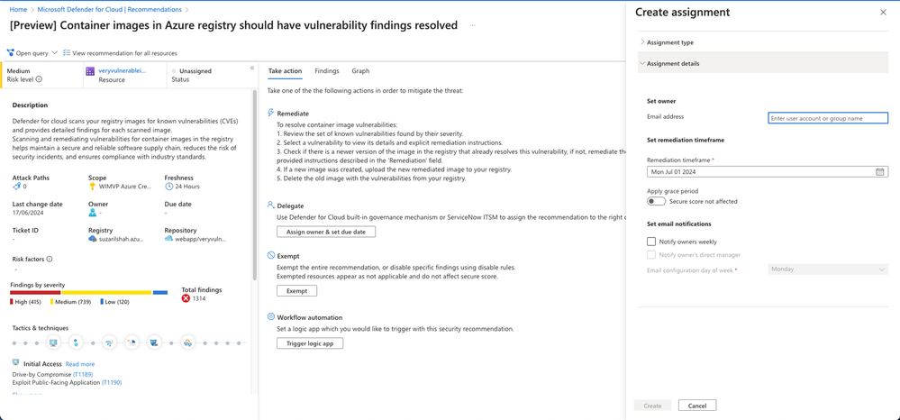Click the Email address input field
The width and height of the screenshot is (900, 420).
tap(827, 118)
